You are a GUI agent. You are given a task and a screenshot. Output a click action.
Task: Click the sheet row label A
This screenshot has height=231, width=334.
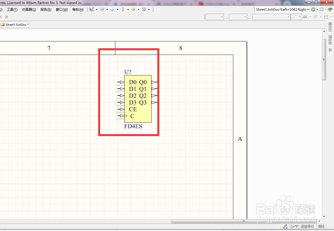click(x=240, y=139)
